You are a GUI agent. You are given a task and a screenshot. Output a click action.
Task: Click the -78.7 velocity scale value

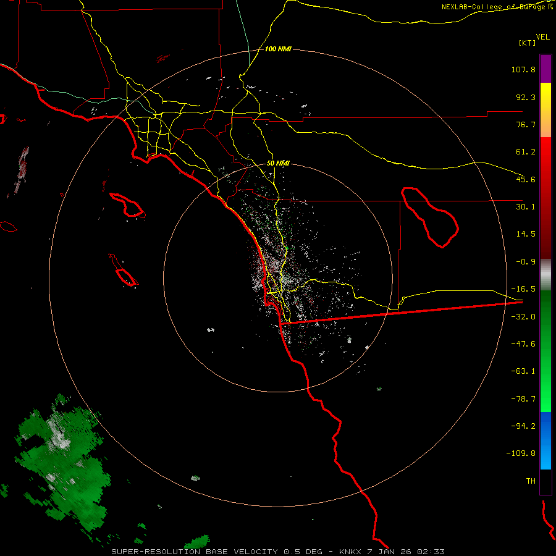(523, 399)
